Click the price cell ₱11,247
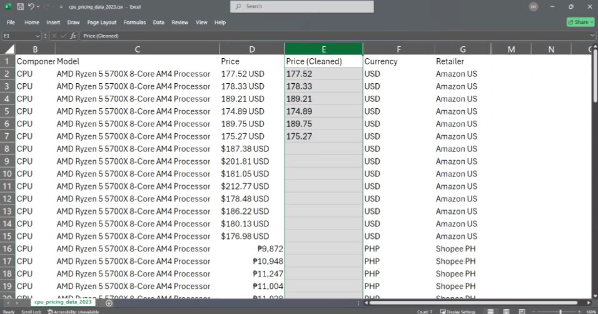Viewport: 598px width, 314px height. coord(252,273)
